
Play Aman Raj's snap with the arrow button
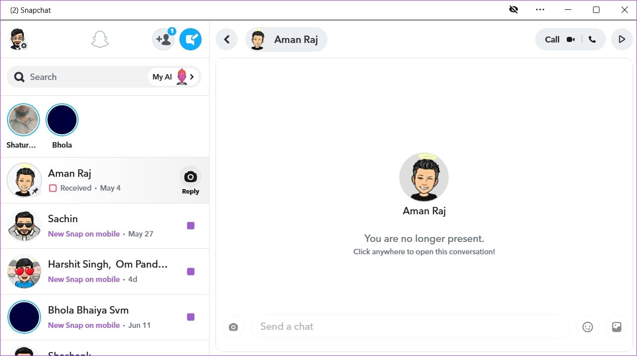tap(622, 39)
